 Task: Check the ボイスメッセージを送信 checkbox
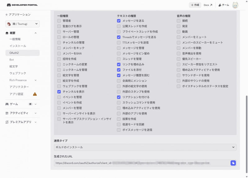coord(119,130)
